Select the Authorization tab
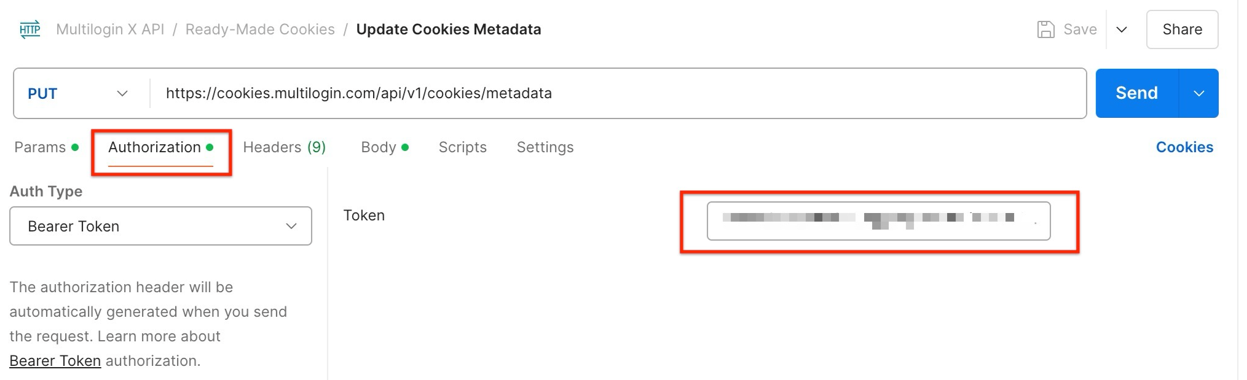The image size is (1247, 380). tap(154, 147)
